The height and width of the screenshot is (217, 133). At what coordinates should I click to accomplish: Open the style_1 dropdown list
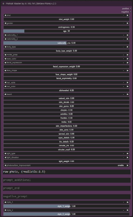tap(66, 202)
